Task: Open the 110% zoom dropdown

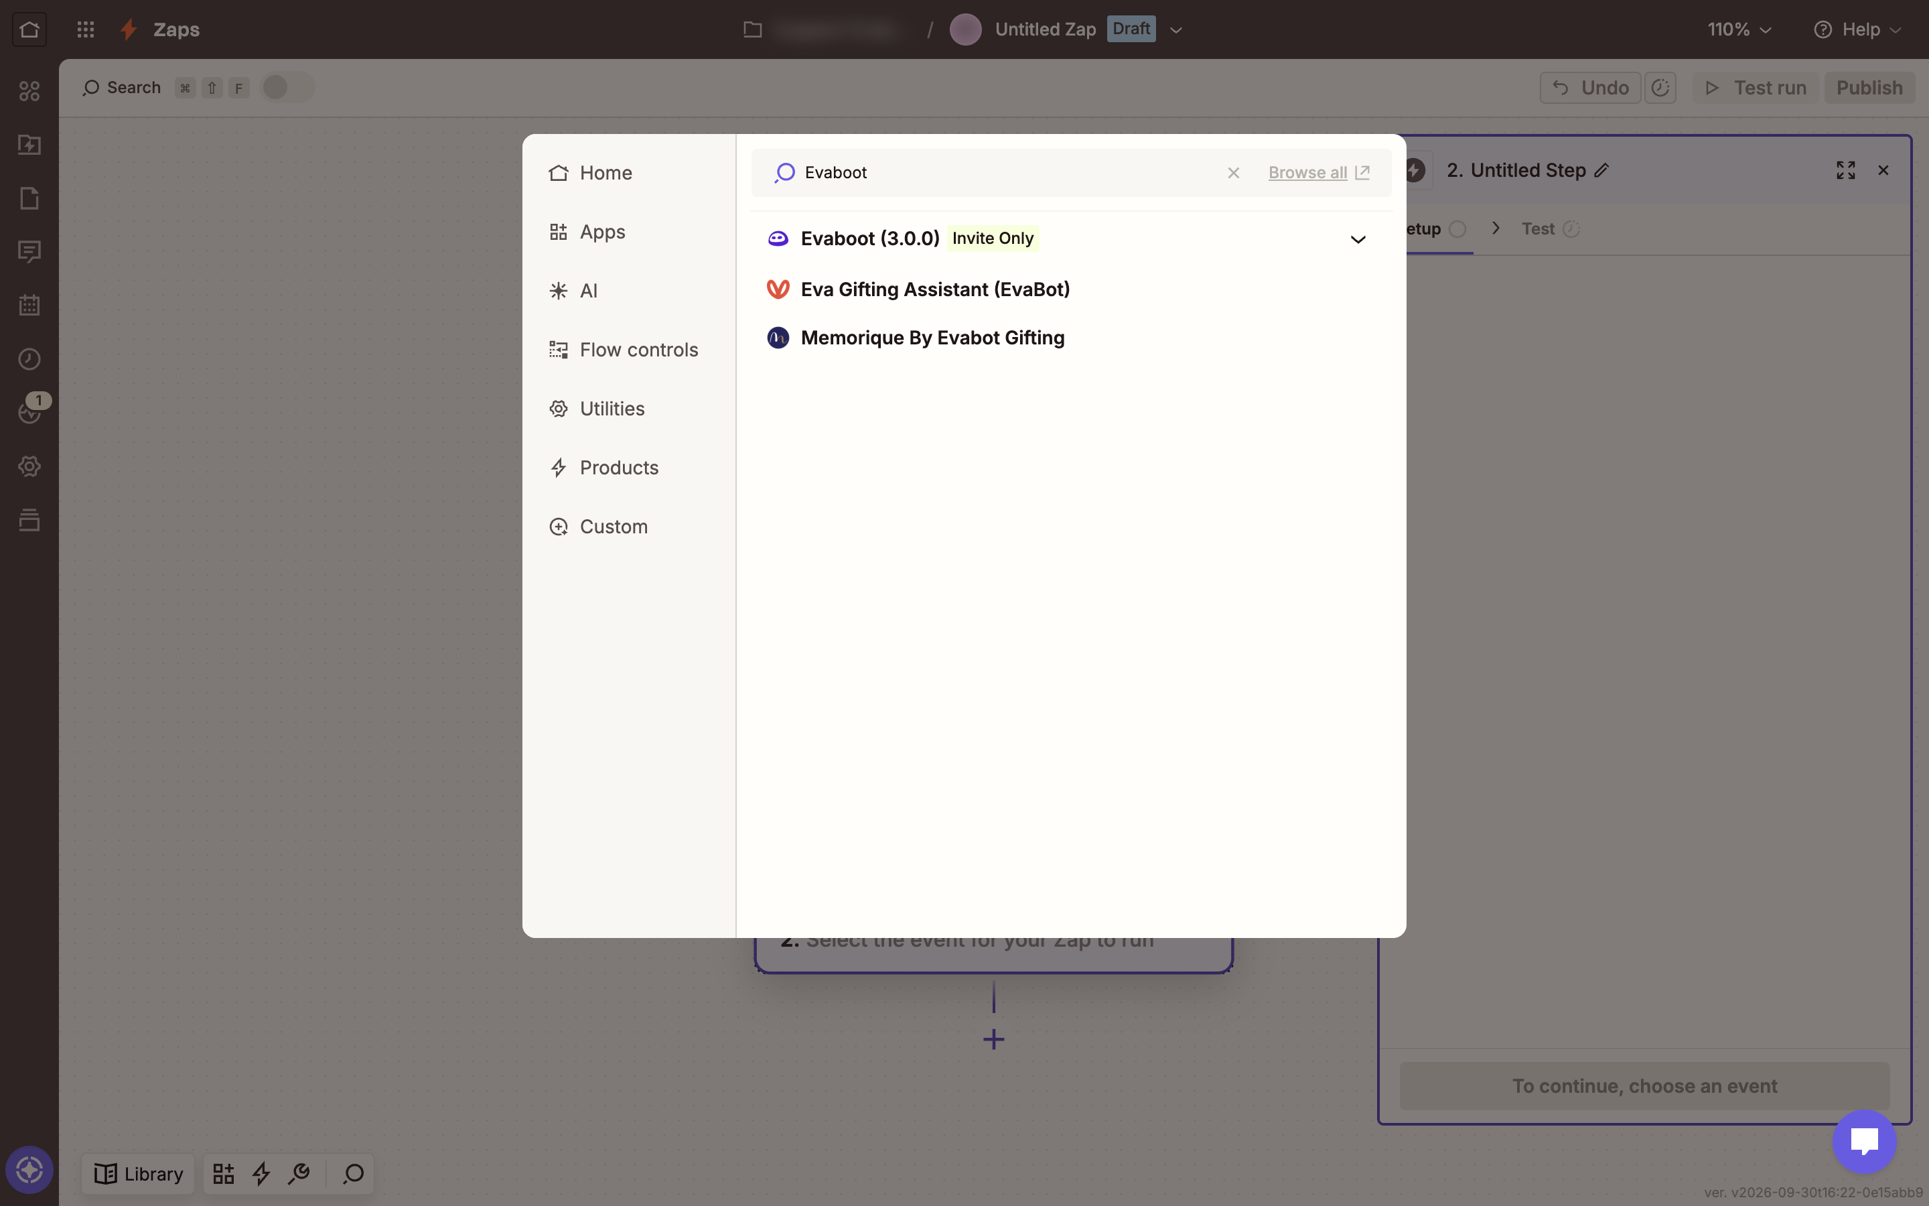Action: [1739, 29]
